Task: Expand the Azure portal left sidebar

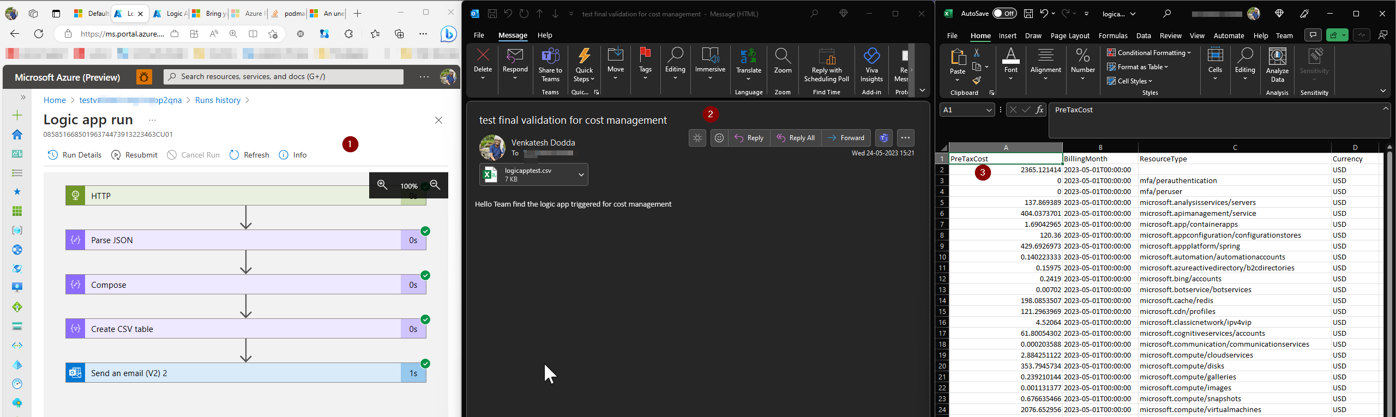Action: point(23,97)
